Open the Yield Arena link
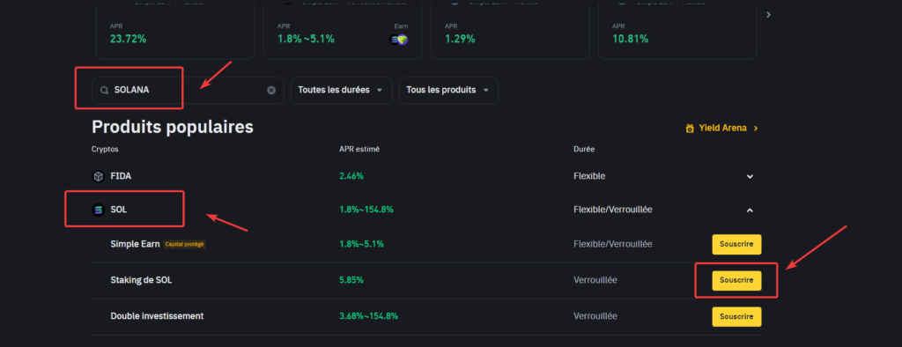Image resolution: width=902 pixels, height=347 pixels. tap(722, 129)
